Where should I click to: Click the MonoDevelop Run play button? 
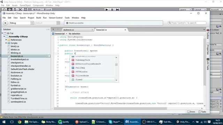tap(6, 23)
